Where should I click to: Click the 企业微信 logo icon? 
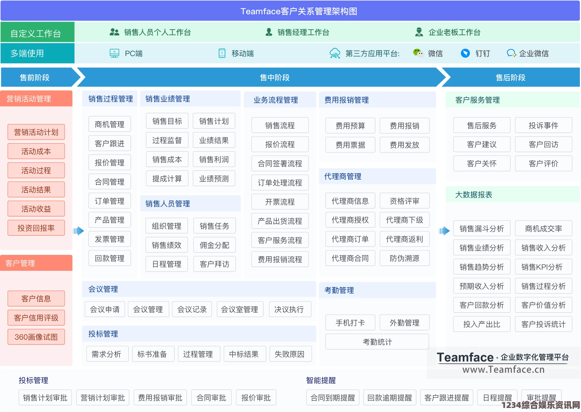511,53
